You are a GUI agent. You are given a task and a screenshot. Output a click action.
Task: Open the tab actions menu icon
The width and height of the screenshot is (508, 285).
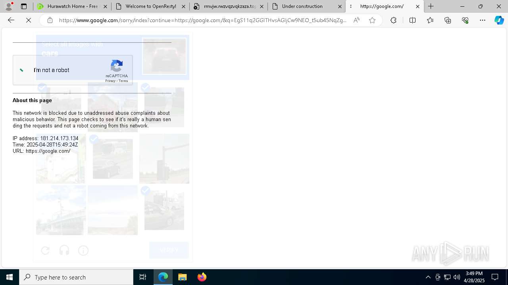pos(24,6)
